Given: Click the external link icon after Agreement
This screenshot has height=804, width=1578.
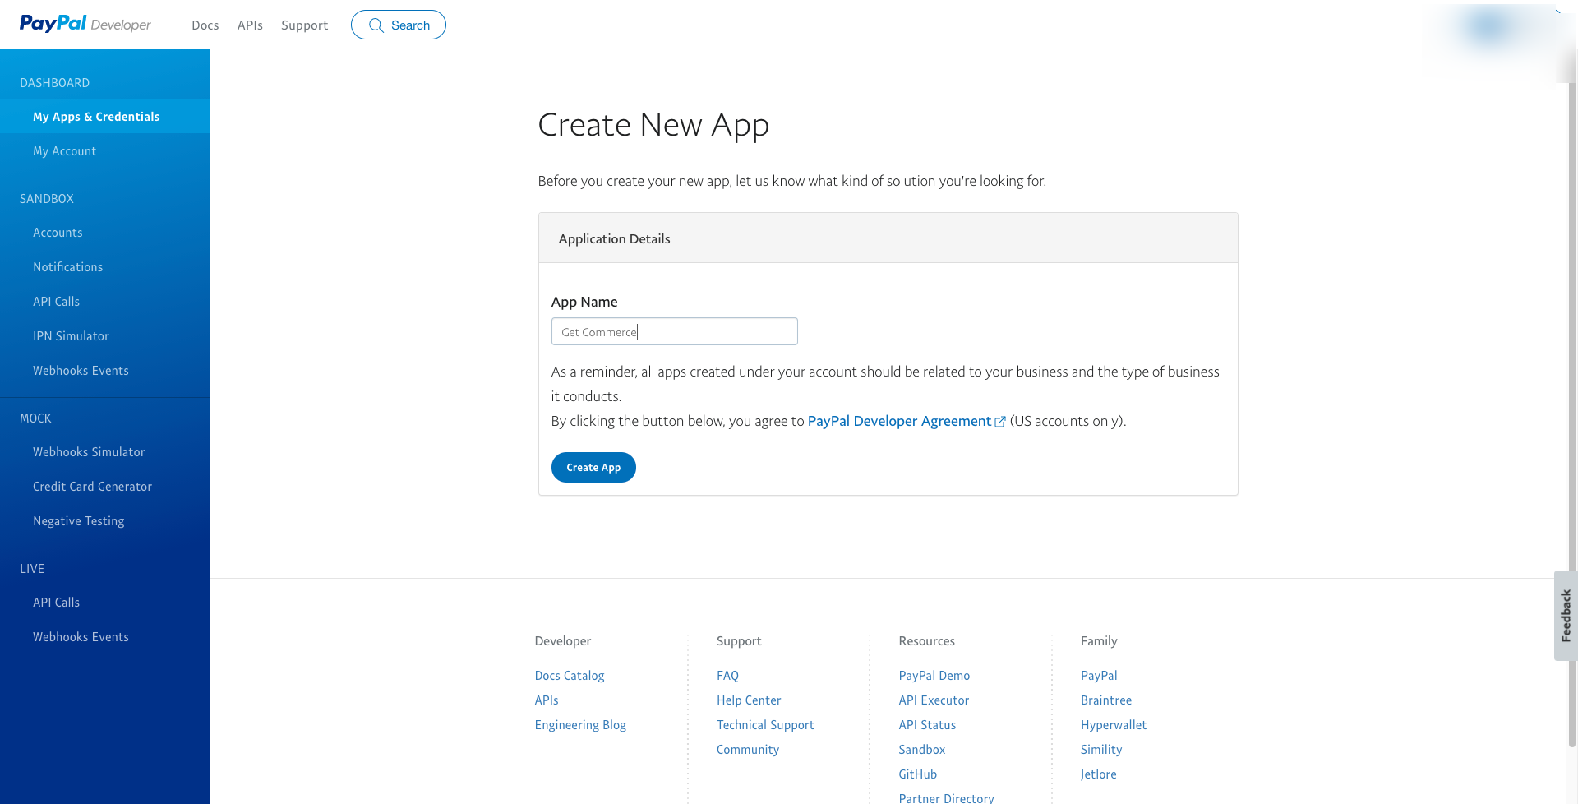Looking at the screenshot, I should tap(1000, 422).
